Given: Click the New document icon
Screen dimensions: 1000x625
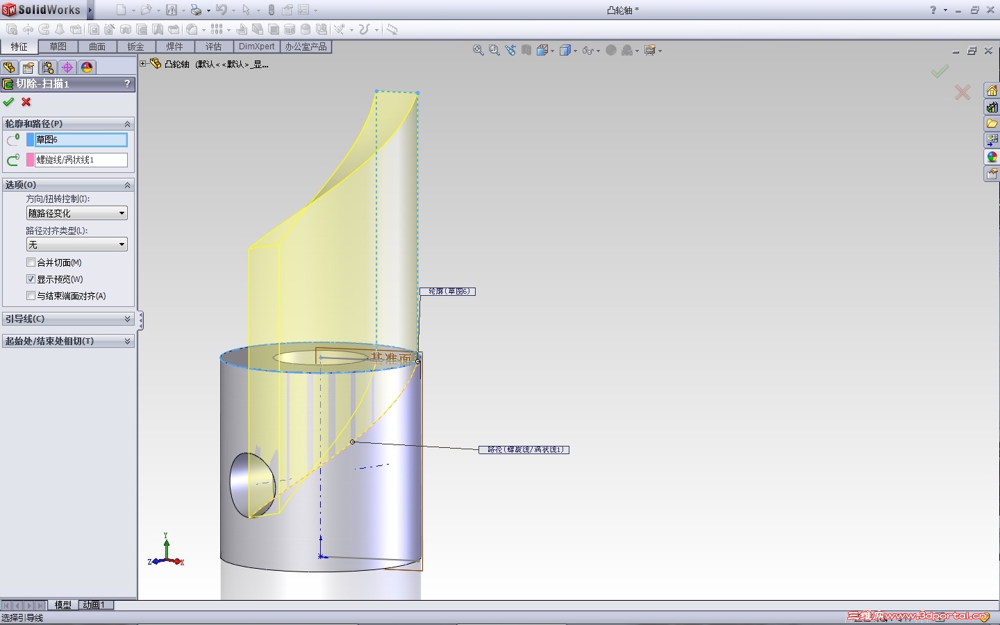Looking at the screenshot, I should tap(121, 10).
